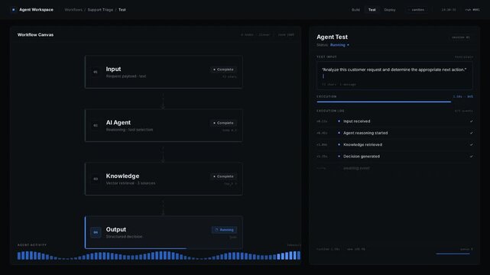The image size is (490, 275).
Task: Click the Complete status on Input node
Action: tap(223, 70)
